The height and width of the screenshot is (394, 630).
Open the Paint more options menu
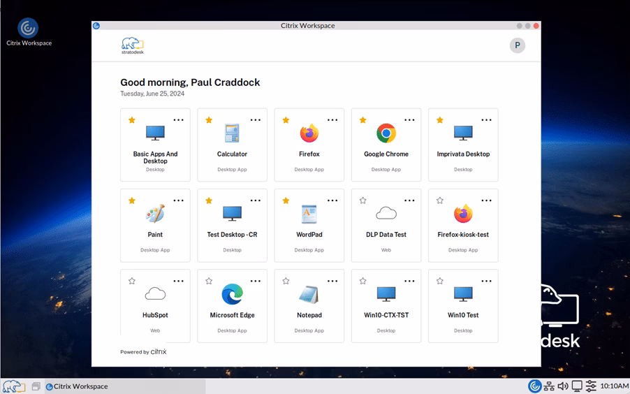[178, 200]
